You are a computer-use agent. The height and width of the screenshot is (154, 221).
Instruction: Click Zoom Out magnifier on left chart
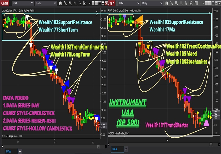pyautogui.click(x=75, y=3)
